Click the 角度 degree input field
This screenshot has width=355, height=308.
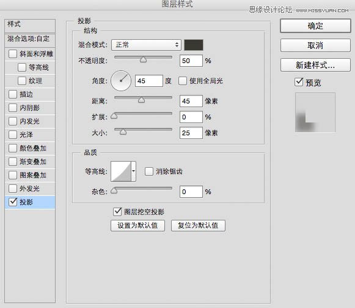click(148, 81)
